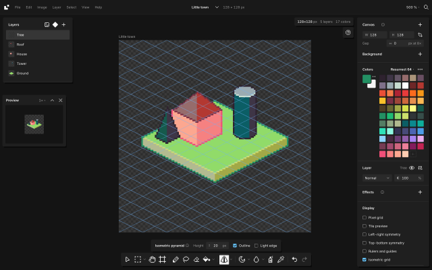Toggle Tree layer visibility eye icon

pos(412,168)
